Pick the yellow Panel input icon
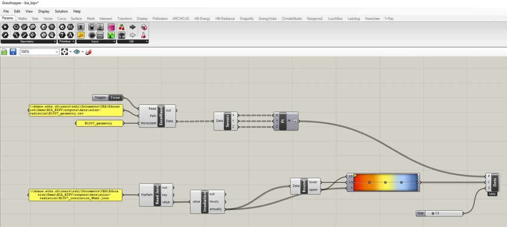The image size is (507, 227). pyautogui.click(x=81, y=35)
